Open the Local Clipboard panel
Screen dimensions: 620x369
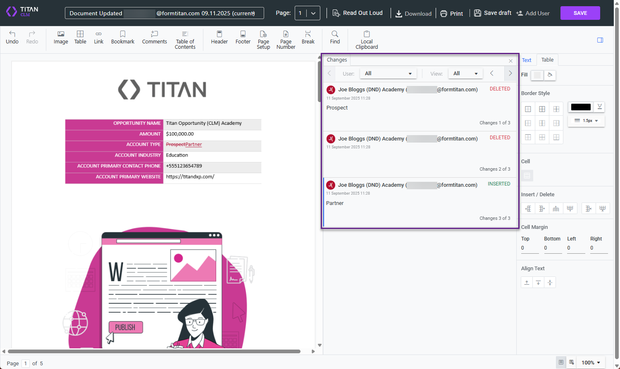(366, 39)
